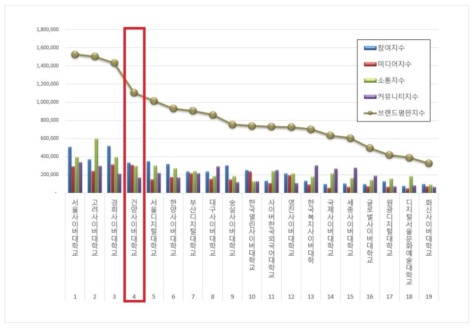
Task: Click the purple bar for 한국복지사이버대학
Action: (x=316, y=179)
